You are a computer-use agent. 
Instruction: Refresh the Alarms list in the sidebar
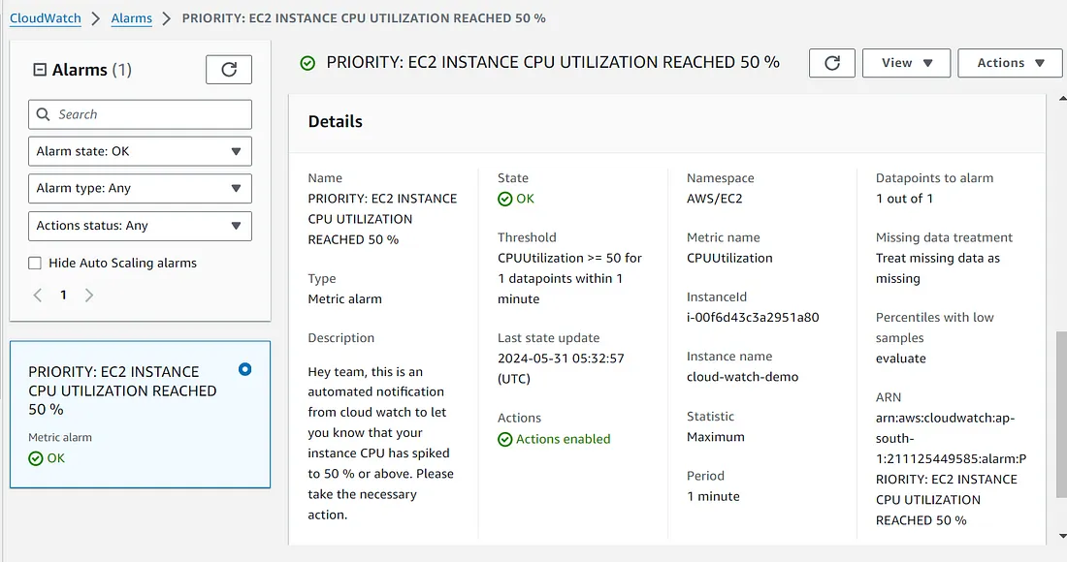[229, 70]
